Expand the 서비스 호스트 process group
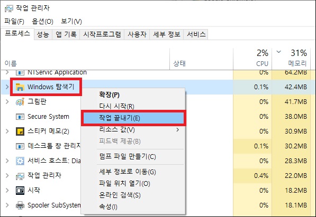 [7, 161]
